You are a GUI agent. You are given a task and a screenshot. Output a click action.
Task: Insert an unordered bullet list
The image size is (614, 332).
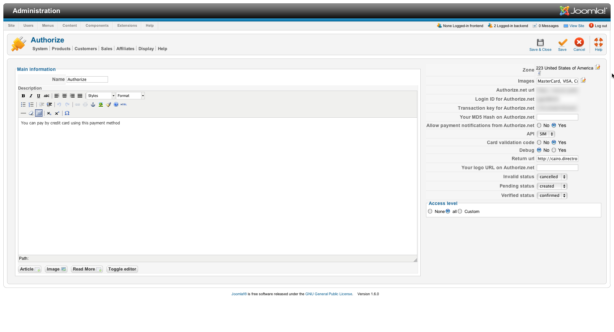23,105
